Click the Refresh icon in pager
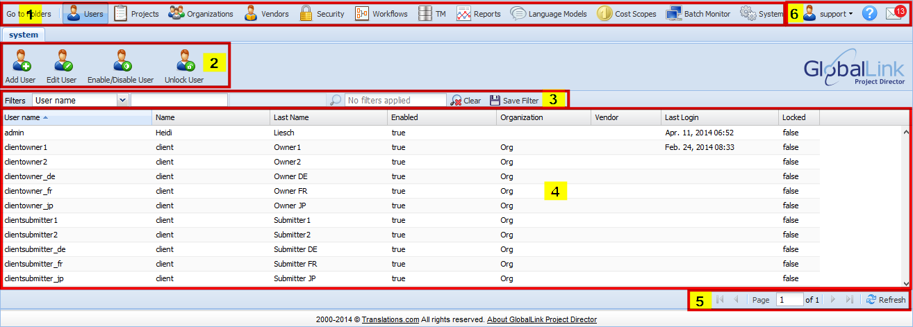913x327 pixels. click(x=871, y=300)
